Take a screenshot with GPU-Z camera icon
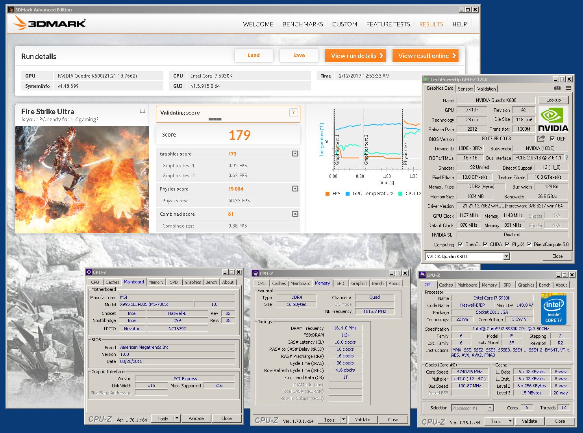Viewport: 583px width, 433px height. click(557, 88)
